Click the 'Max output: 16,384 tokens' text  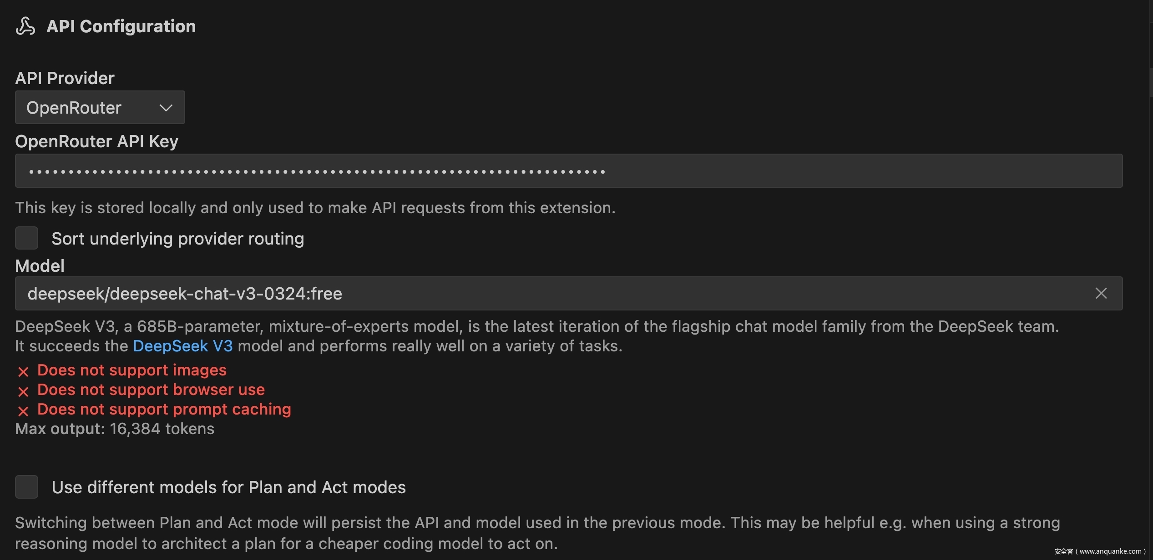pyautogui.click(x=115, y=429)
